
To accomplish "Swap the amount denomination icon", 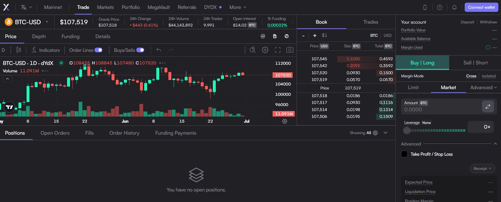I will click(x=488, y=107).
